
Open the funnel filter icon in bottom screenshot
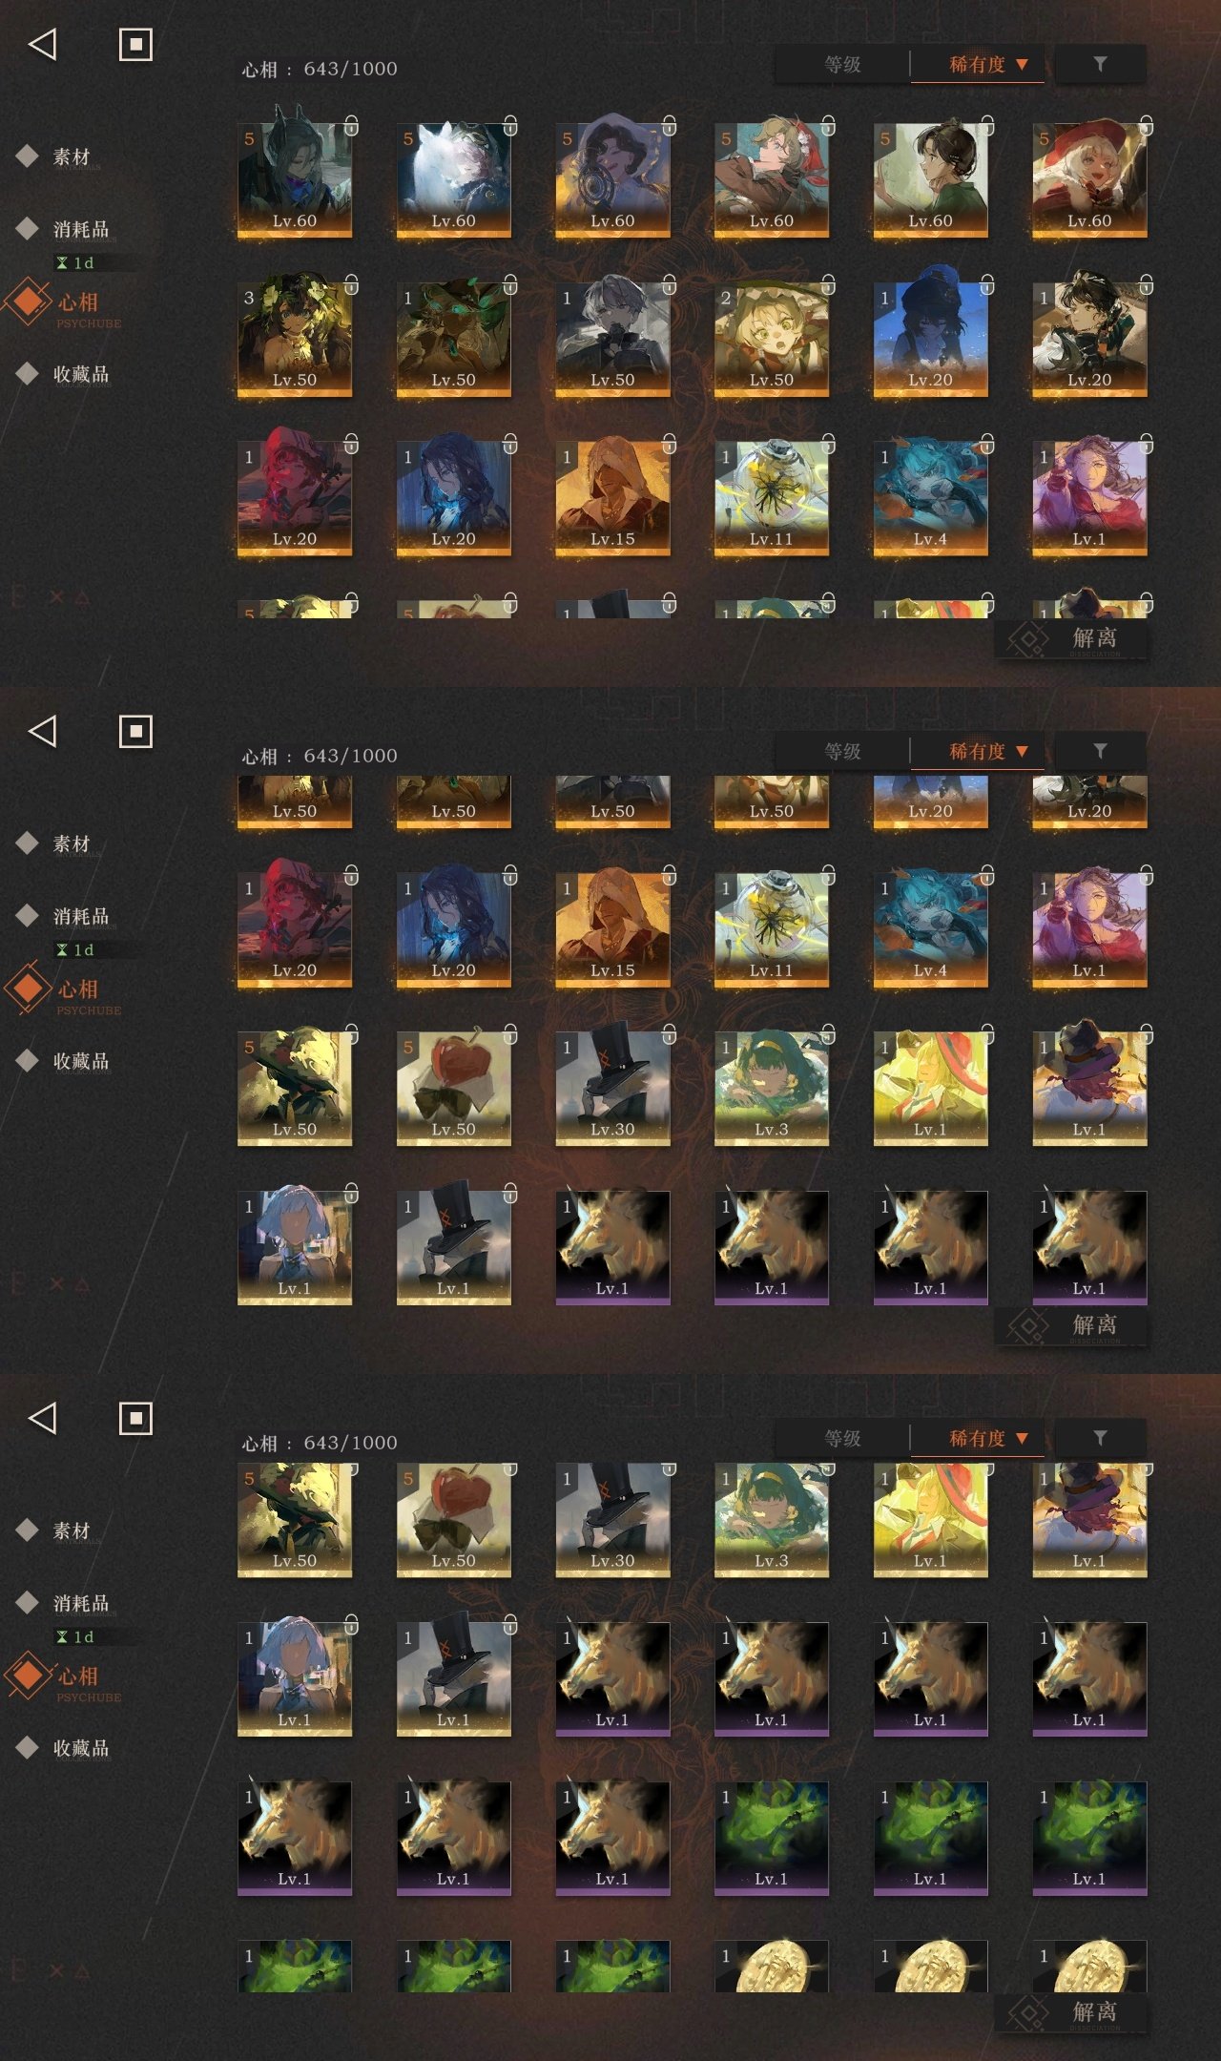pyautogui.click(x=1100, y=1438)
